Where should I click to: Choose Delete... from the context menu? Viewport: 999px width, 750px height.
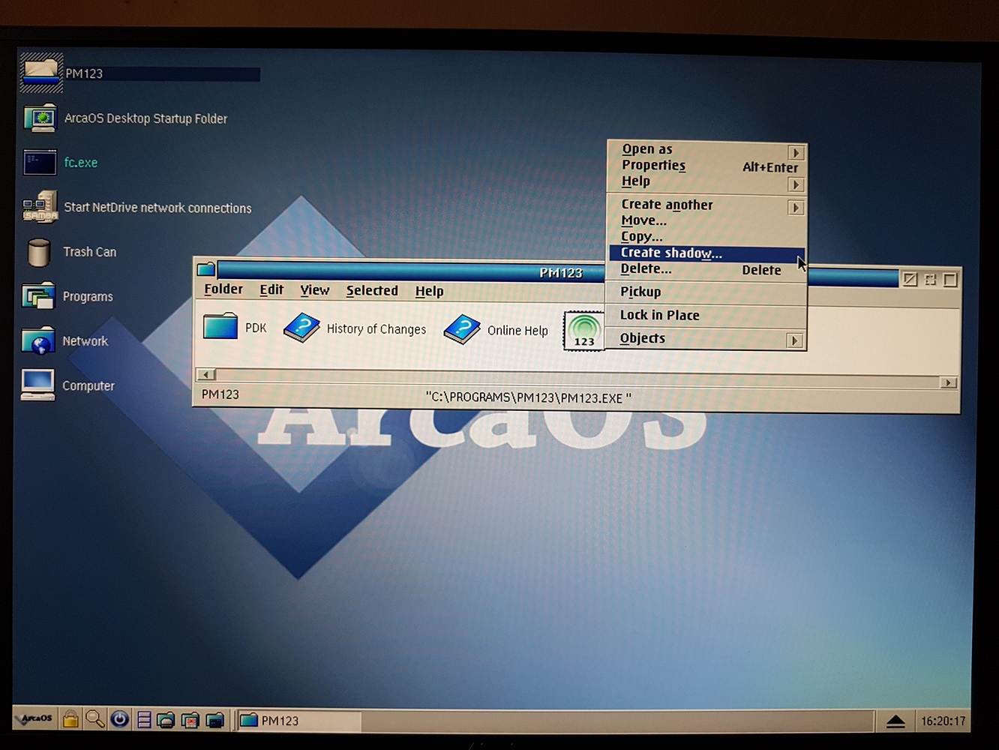[706, 268]
